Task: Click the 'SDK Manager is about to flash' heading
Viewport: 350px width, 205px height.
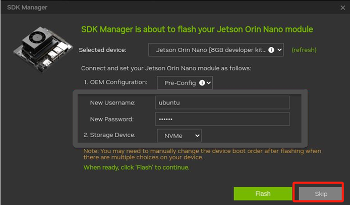Action: [x=197, y=29]
